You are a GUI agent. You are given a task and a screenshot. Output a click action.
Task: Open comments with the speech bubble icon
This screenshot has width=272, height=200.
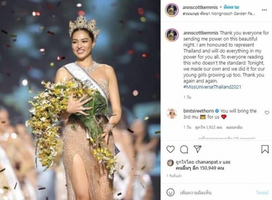coord(184,149)
